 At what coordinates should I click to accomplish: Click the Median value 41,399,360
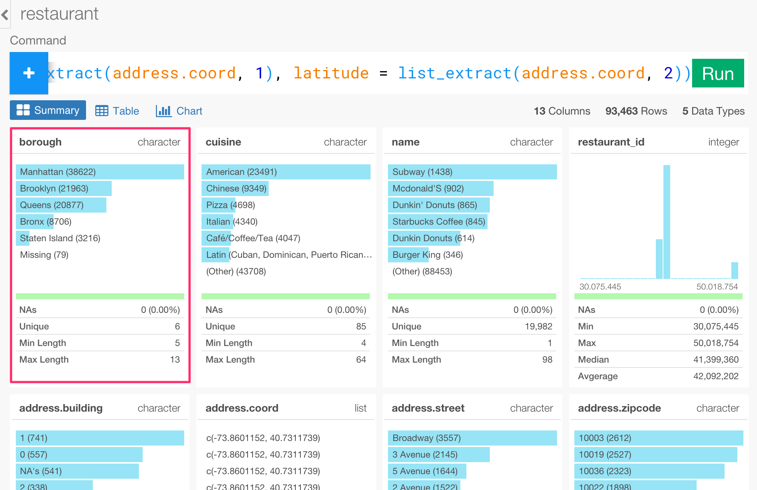(x=716, y=360)
